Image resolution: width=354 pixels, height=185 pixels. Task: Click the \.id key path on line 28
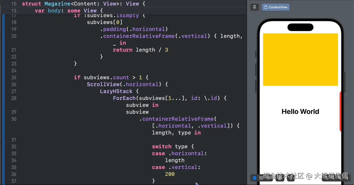click(x=210, y=98)
